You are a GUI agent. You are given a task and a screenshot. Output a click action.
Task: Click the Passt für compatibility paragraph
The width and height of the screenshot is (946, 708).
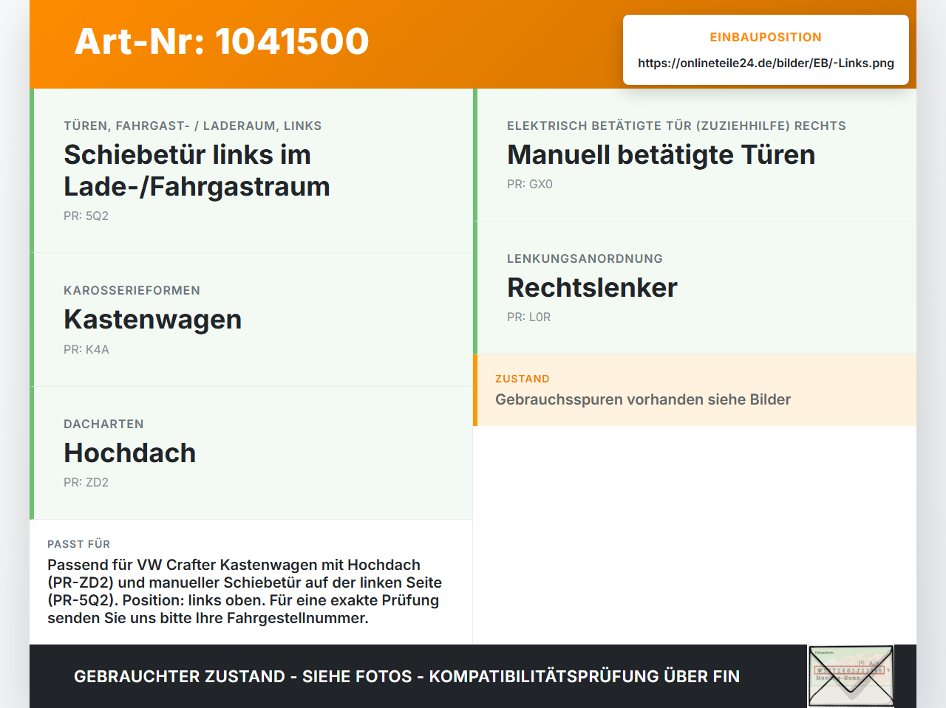[x=245, y=591]
